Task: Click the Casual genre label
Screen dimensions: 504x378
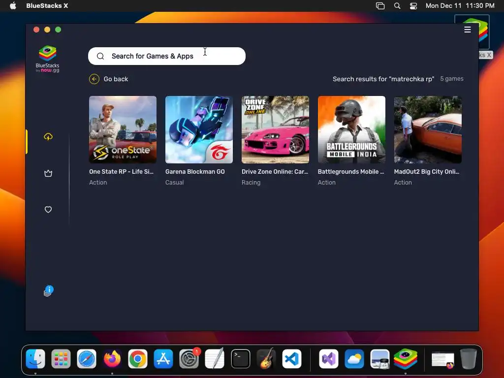Action: 175,183
